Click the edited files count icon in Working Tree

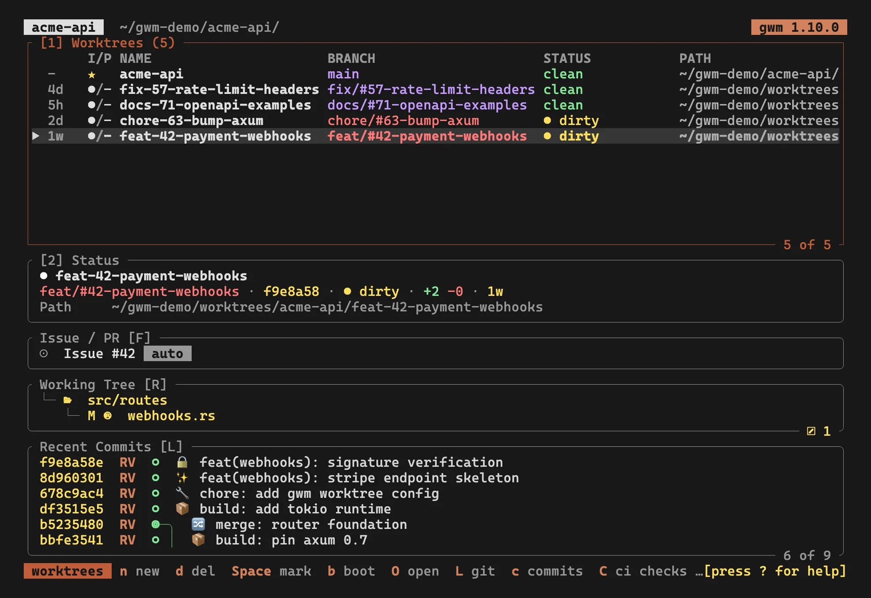pos(811,431)
